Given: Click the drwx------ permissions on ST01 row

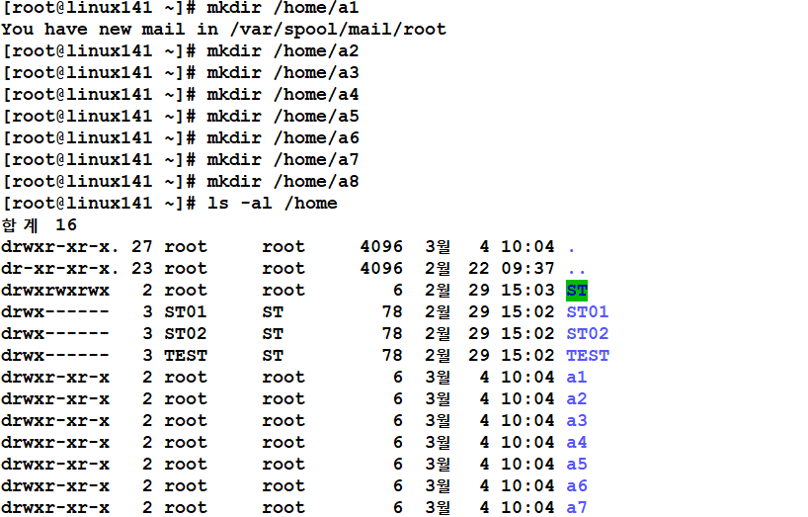Looking at the screenshot, I should pos(55,312).
